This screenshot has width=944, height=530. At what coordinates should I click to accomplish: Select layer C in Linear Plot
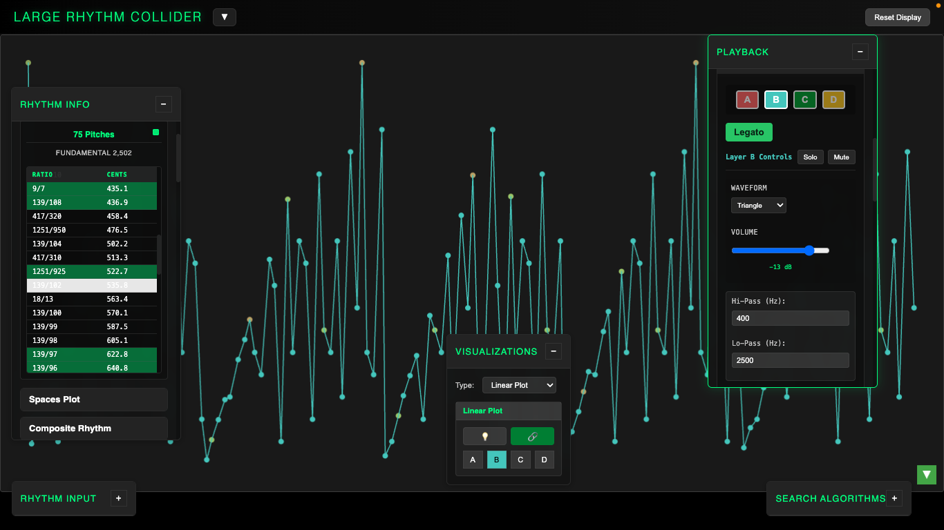[x=520, y=460]
